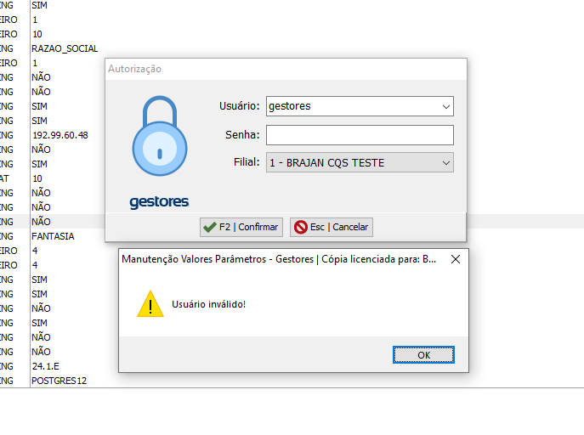Select the 24.1.E version cell

(x=46, y=366)
